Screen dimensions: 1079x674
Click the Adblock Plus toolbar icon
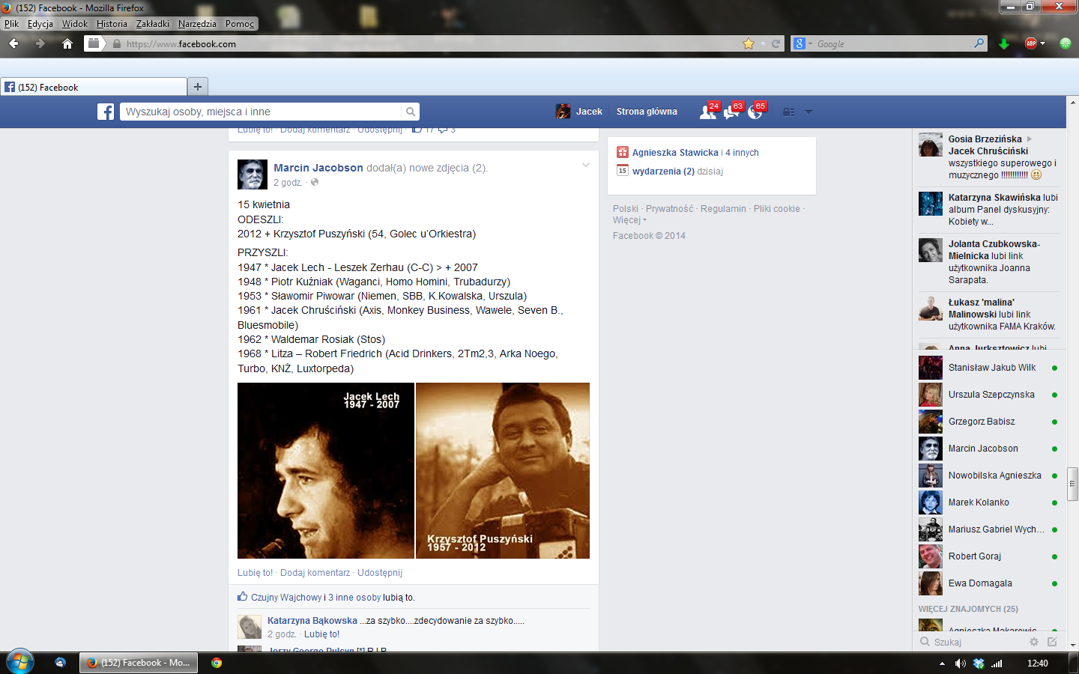tap(1031, 44)
